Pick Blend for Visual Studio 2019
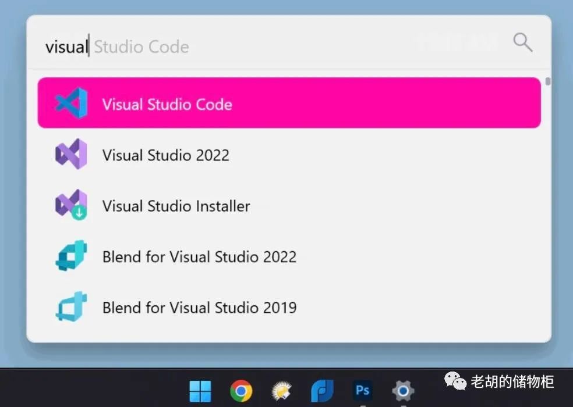 click(289, 306)
